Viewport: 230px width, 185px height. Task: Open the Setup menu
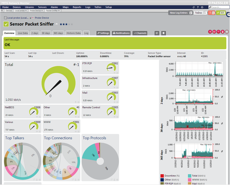(x=109, y=7)
